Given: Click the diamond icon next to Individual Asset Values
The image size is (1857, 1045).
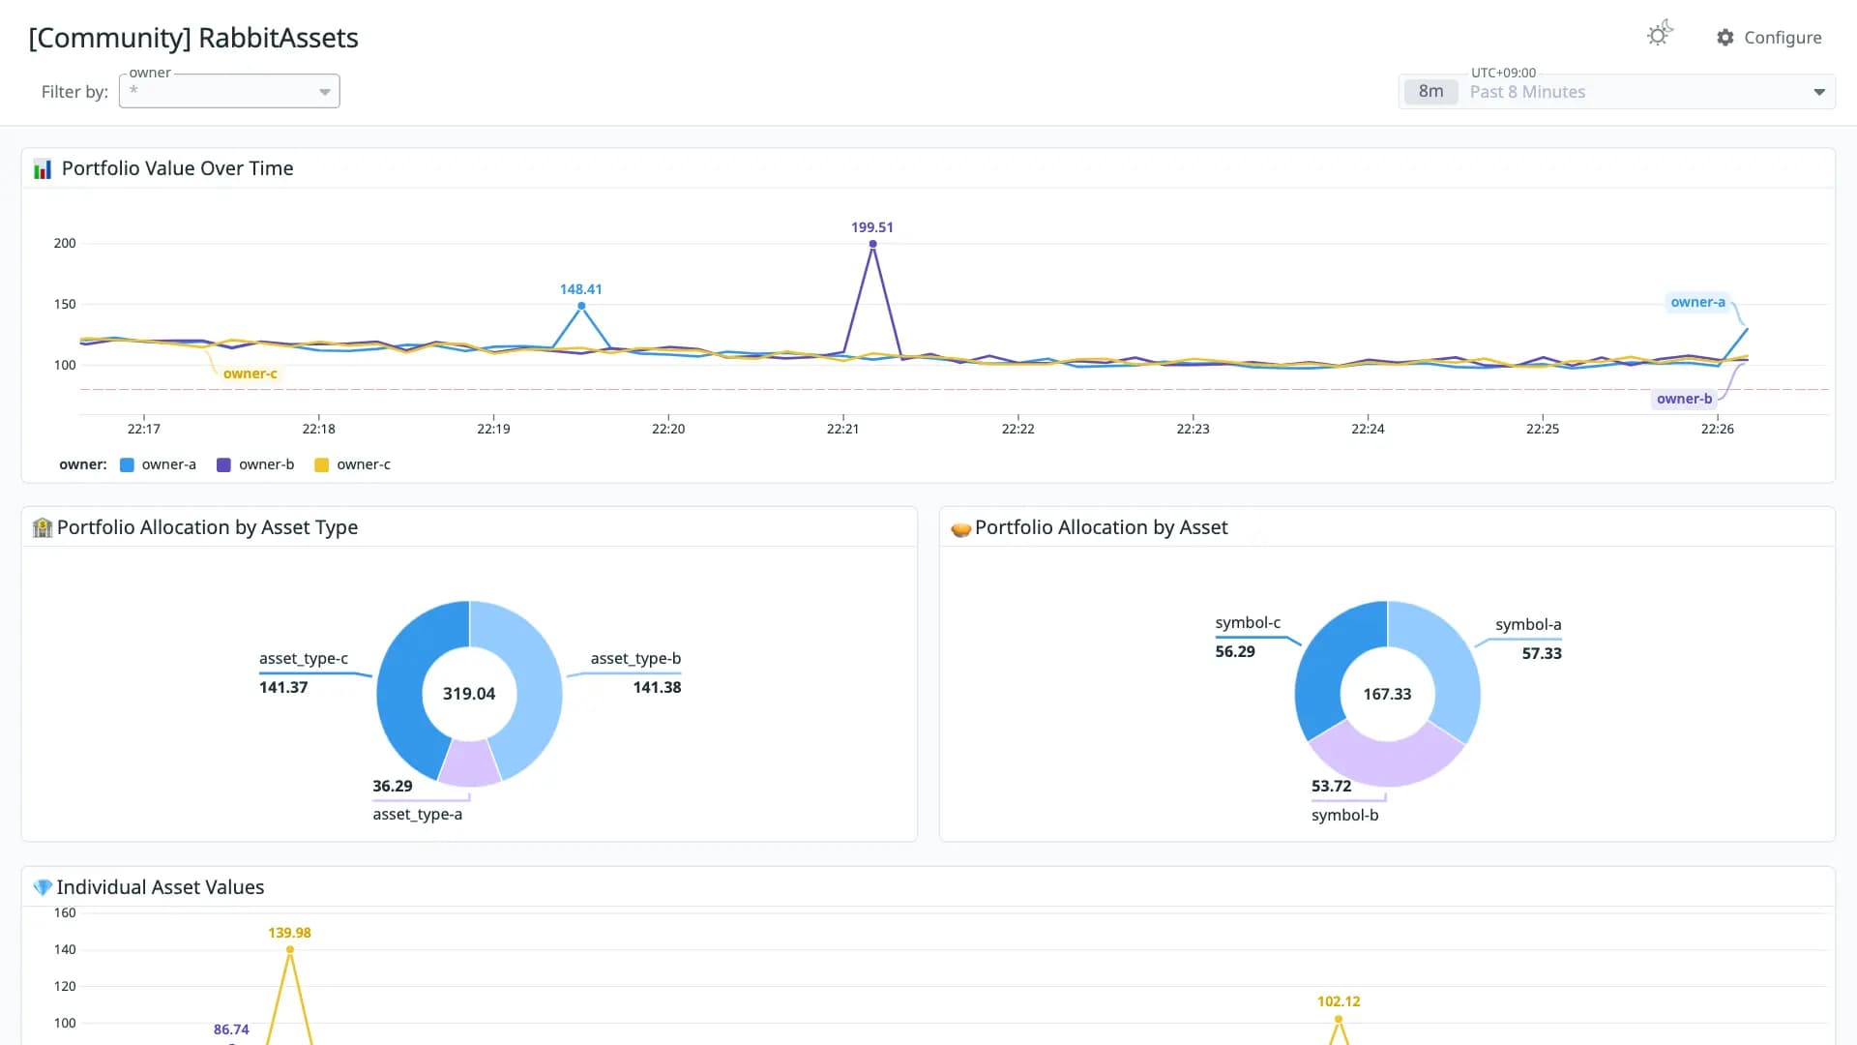Looking at the screenshot, I should [43, 887].
